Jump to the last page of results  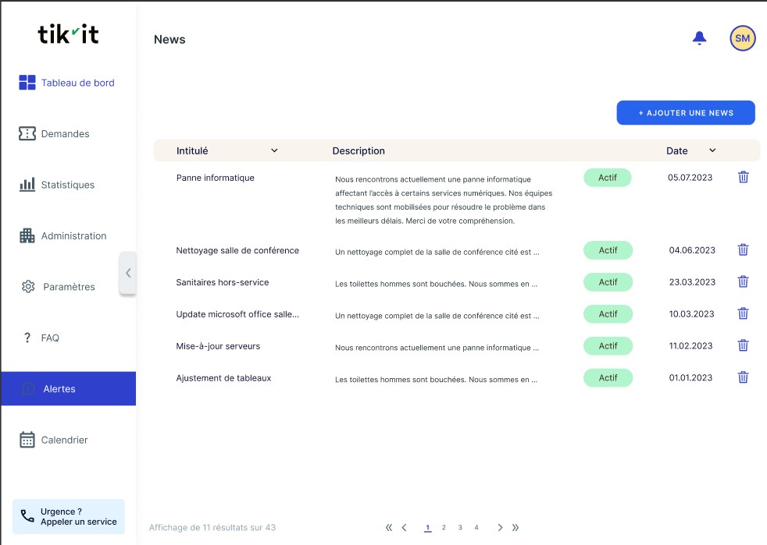515,528
